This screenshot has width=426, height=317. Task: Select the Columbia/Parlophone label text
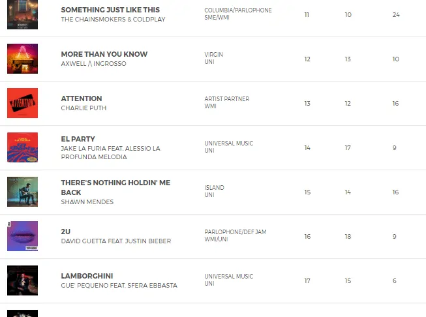[x=237, y=10]
